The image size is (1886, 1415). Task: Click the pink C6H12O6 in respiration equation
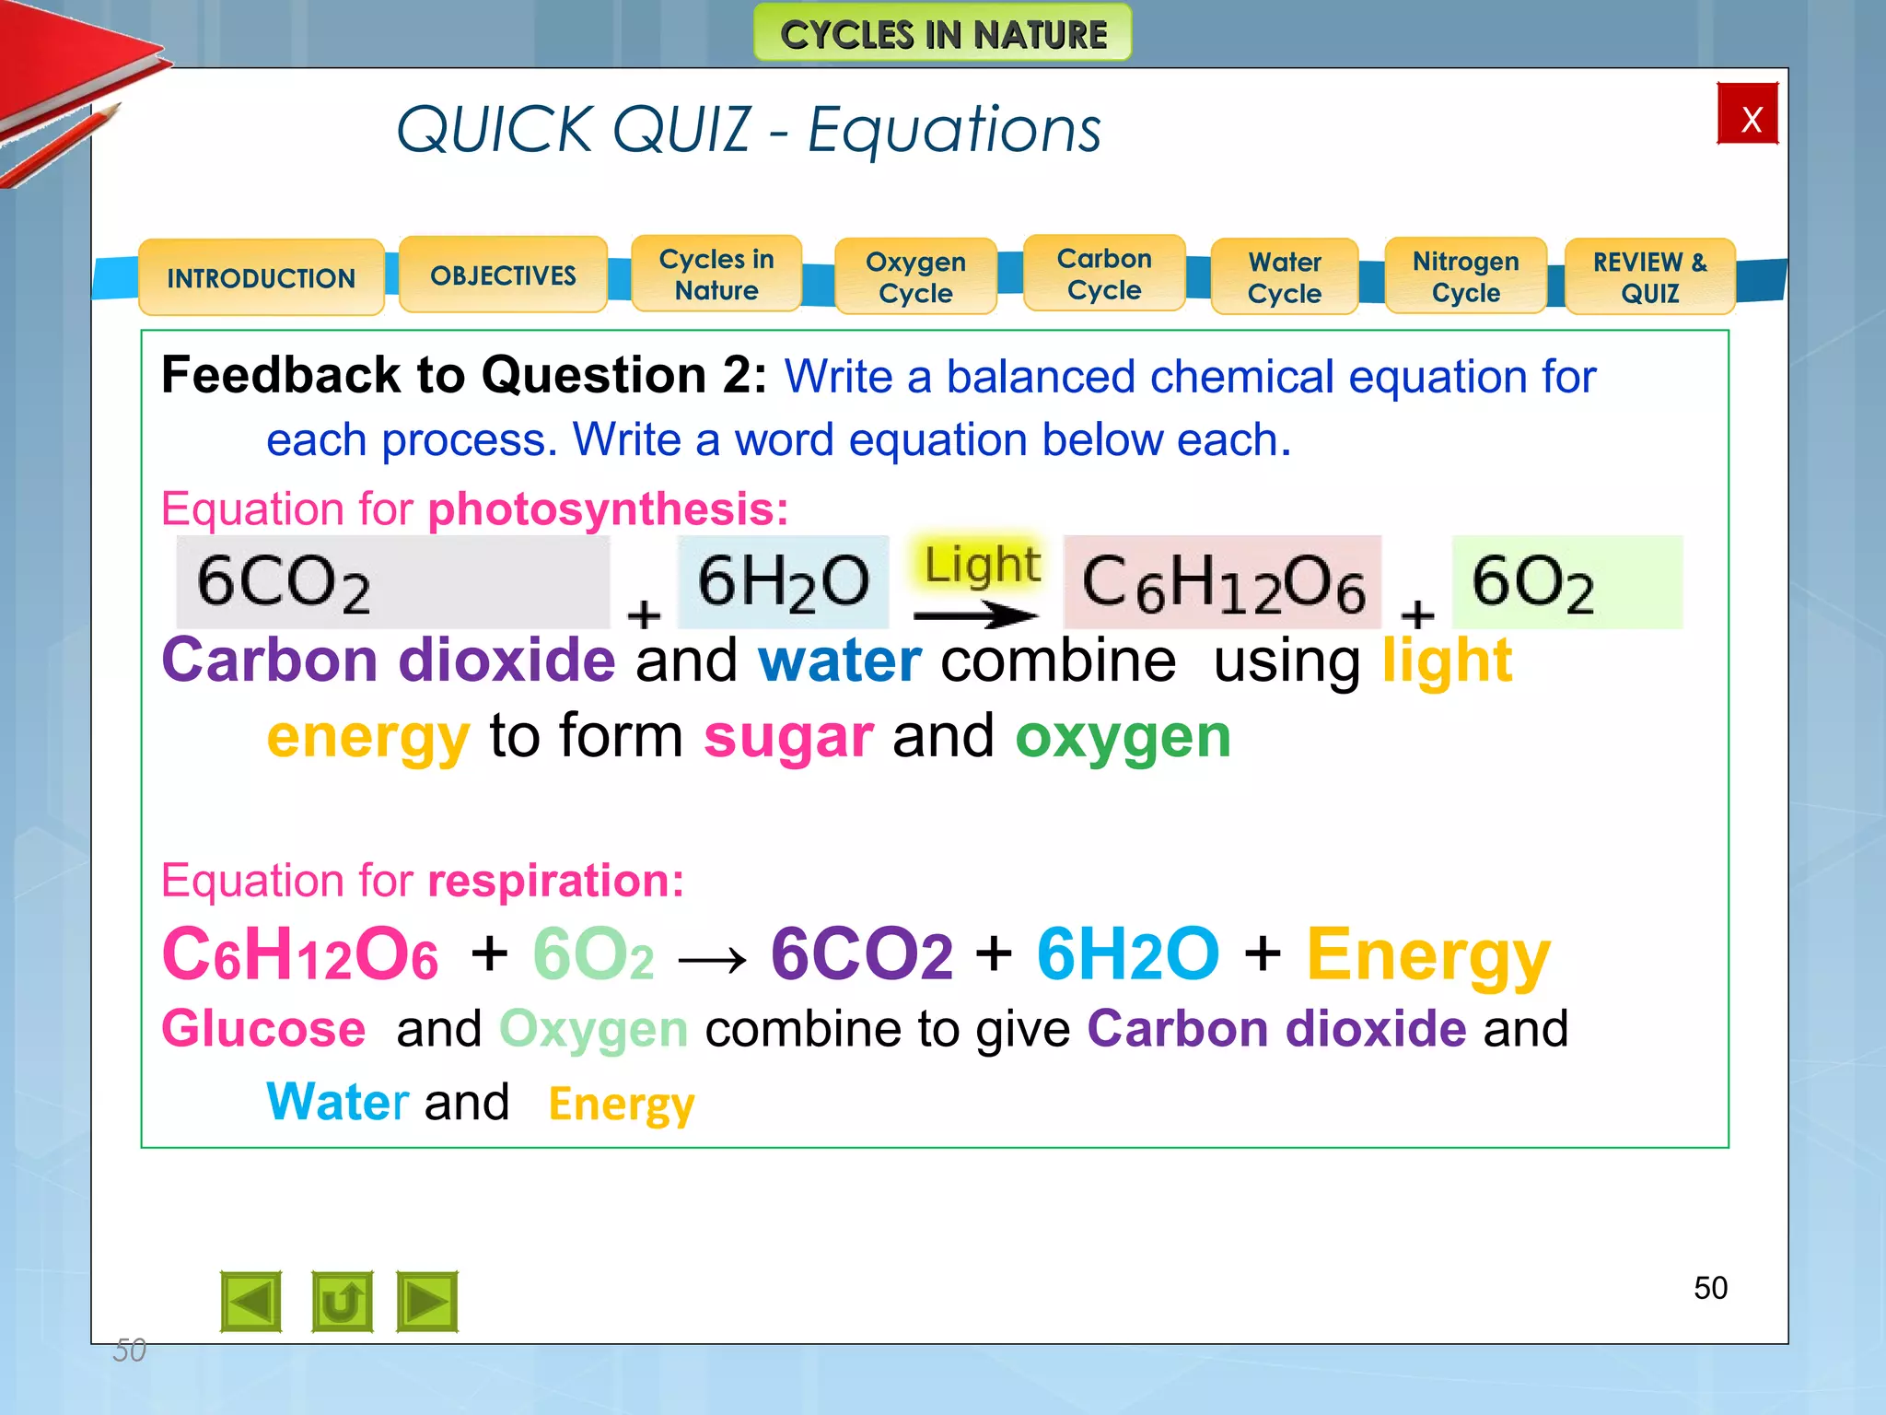pos(300,954)
